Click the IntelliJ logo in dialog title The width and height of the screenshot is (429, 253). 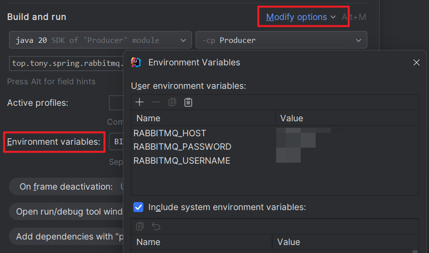(136, 62)
